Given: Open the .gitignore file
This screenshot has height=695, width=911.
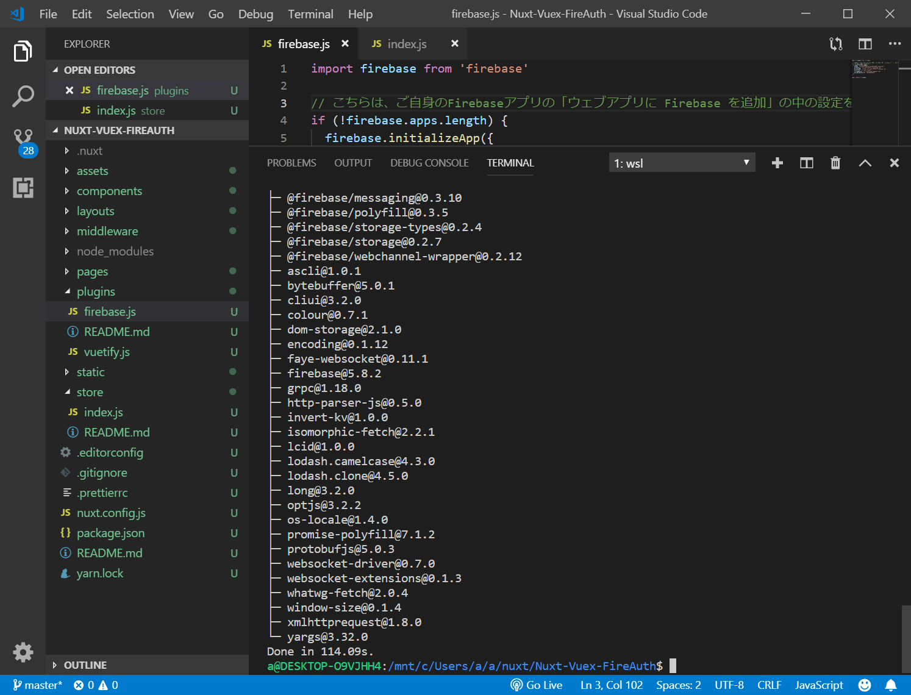Looking at the screenshot, I should 147,472.
